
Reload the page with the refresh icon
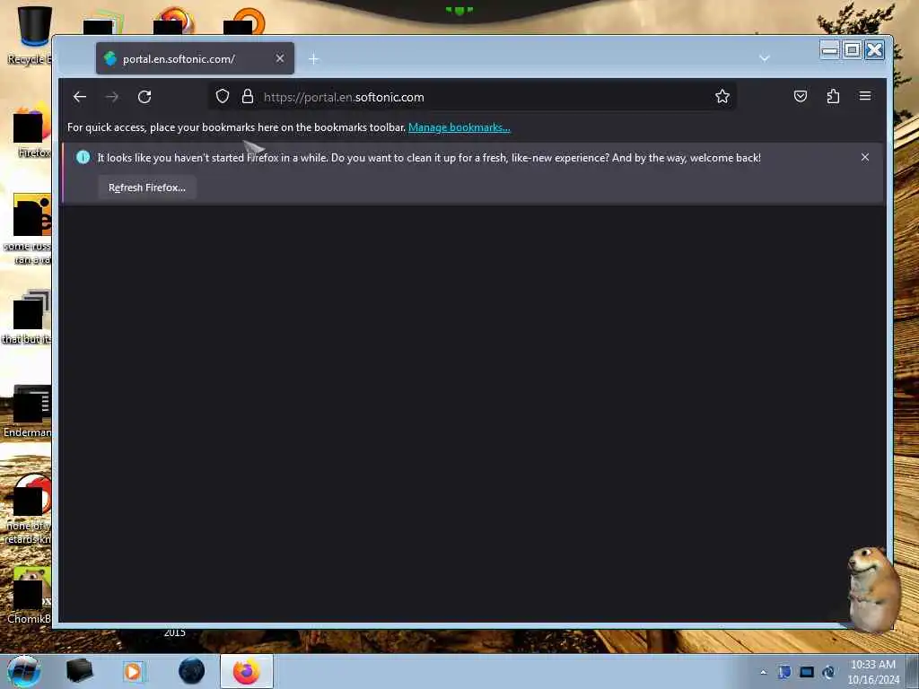(144, 97)
